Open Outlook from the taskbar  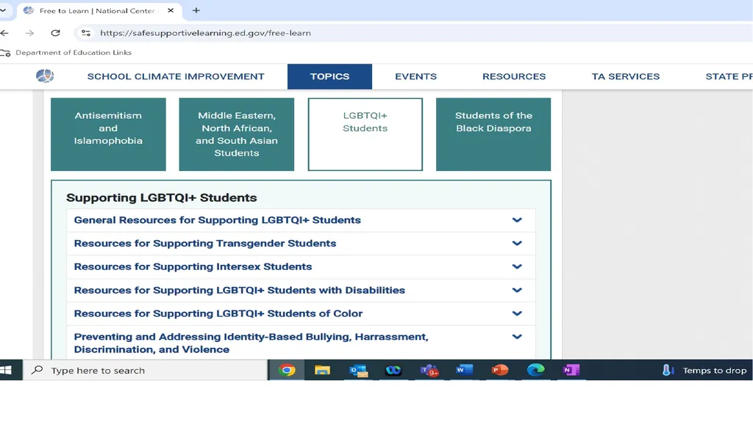358,370
